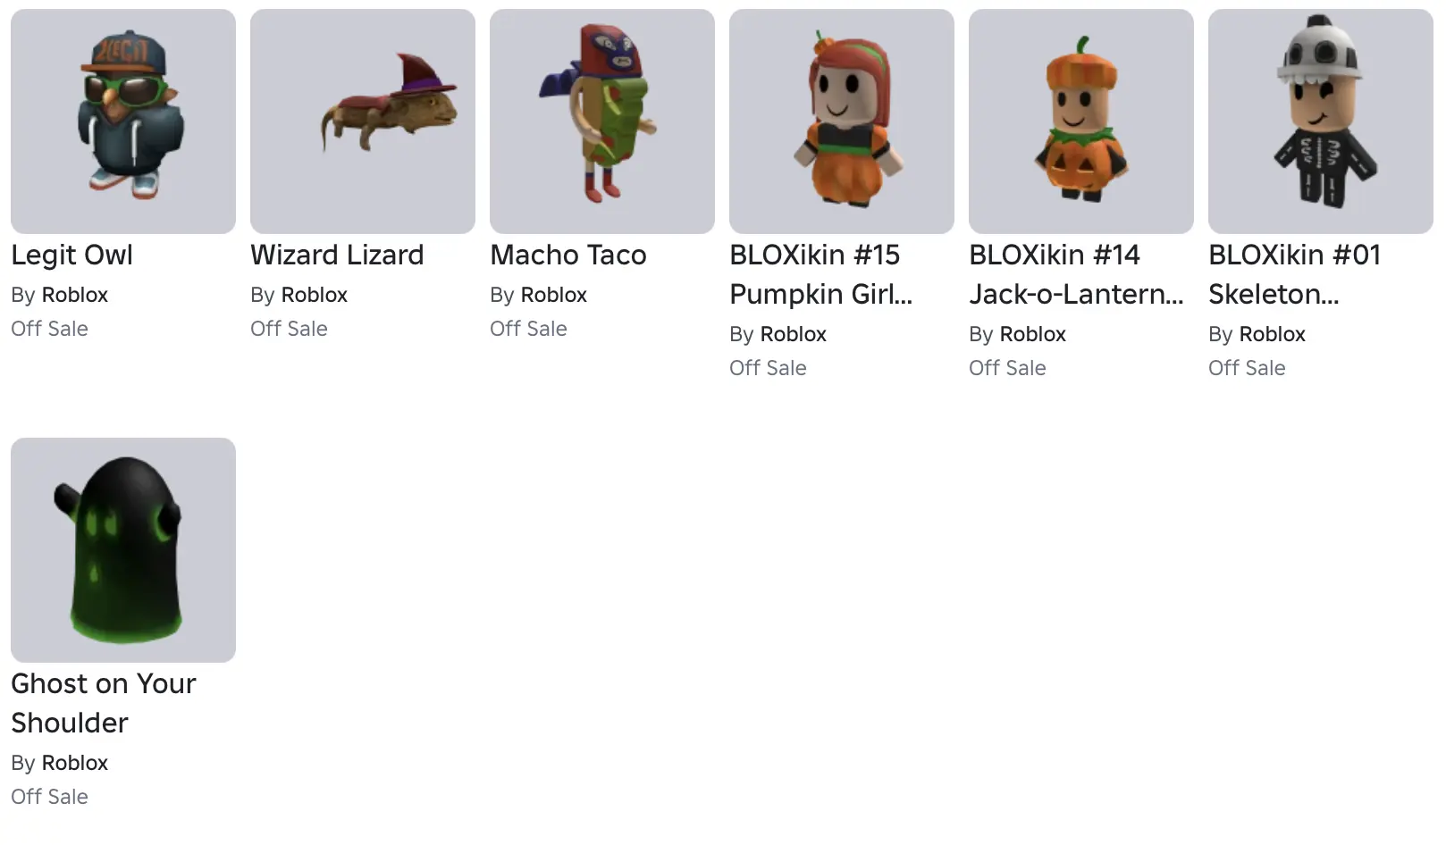This screenshot has width=1446, height=845.
Task: Click the Wizard Lizard item image
Action: [x=363, y=121]
